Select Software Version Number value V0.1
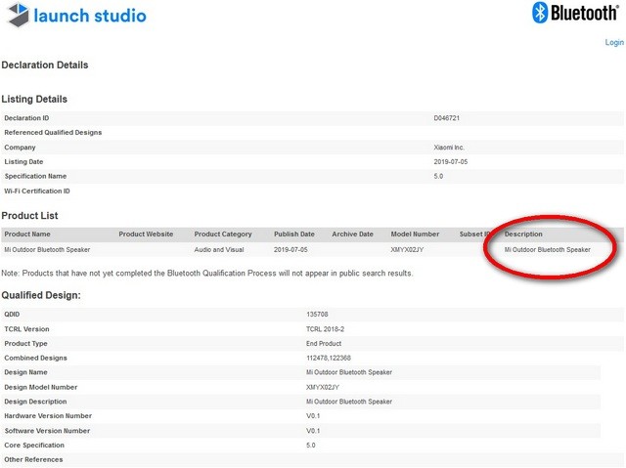626x468 pixels. coord(313,431)
